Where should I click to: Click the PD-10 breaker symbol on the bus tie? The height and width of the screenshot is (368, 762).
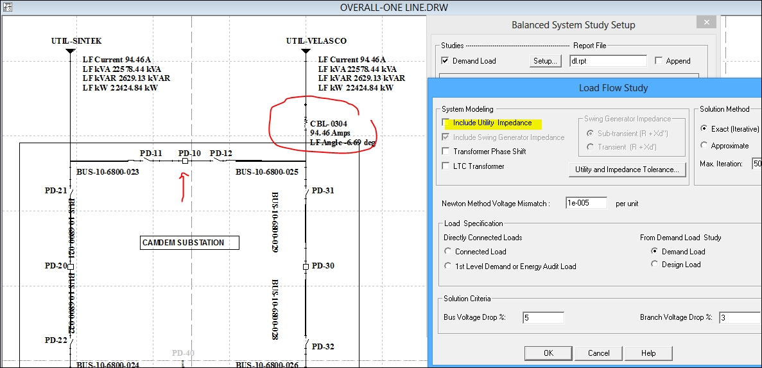click(185, 161)
